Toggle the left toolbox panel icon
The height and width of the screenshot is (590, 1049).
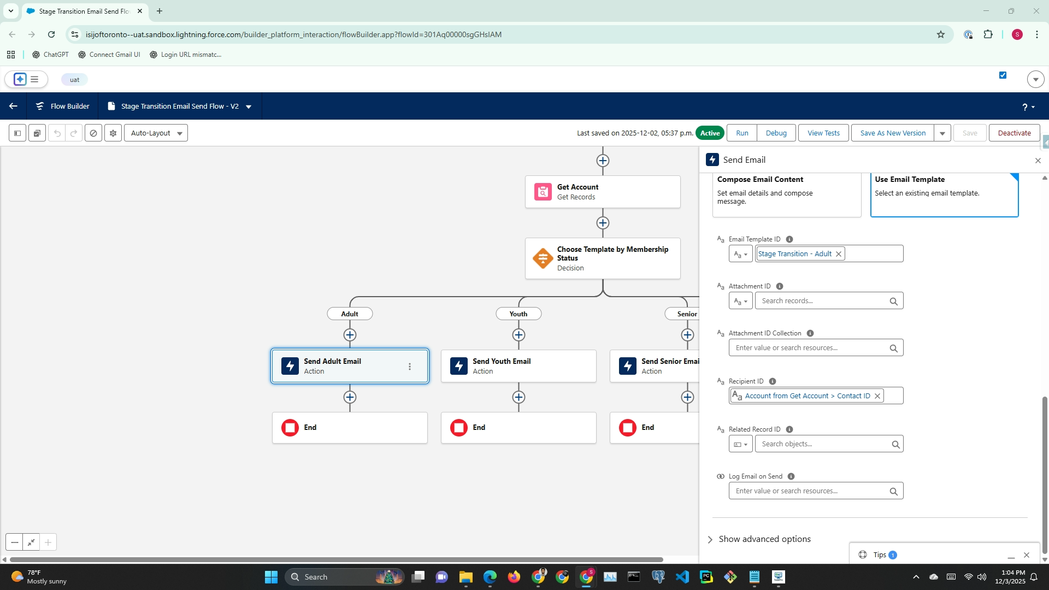coord(17,133)
